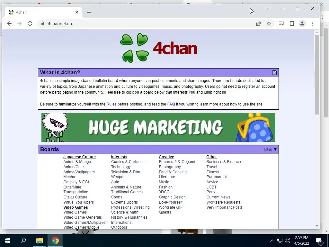
Task: Open File Explorer from the taskbar
Action: pyautogui.click(x=39, y=241)
